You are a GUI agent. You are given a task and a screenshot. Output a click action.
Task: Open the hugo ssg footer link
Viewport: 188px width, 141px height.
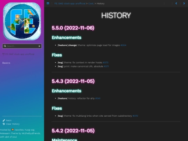click(x=30, y=130)
